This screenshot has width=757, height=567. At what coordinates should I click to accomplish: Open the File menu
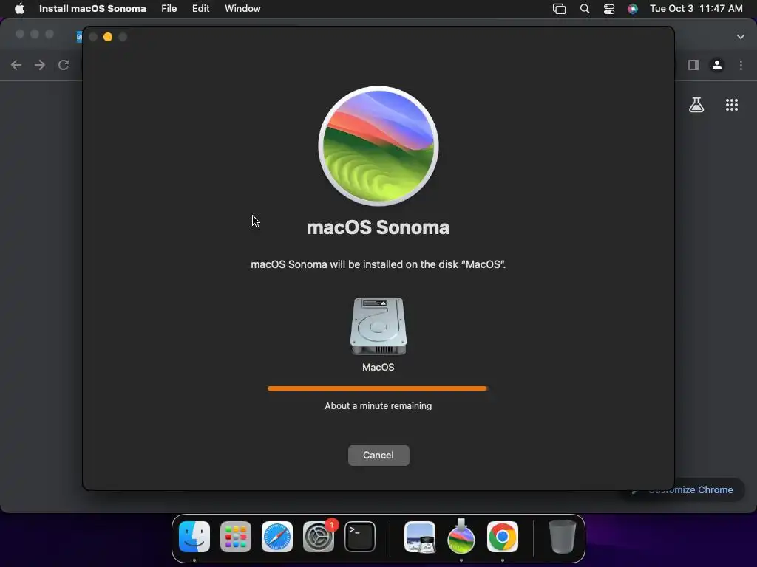click(169, 9)
